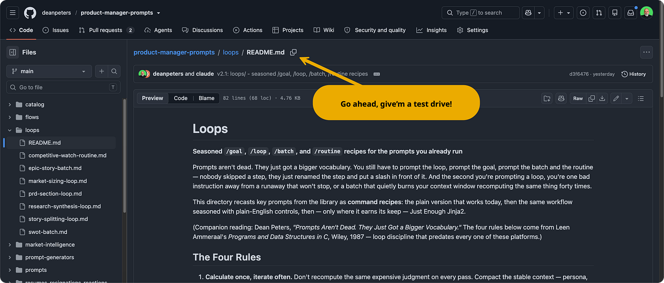Expand the commit message ellipsis
The width and height of the screenshot is (664, 283).
pyautogui.click(x=377, y=74)
